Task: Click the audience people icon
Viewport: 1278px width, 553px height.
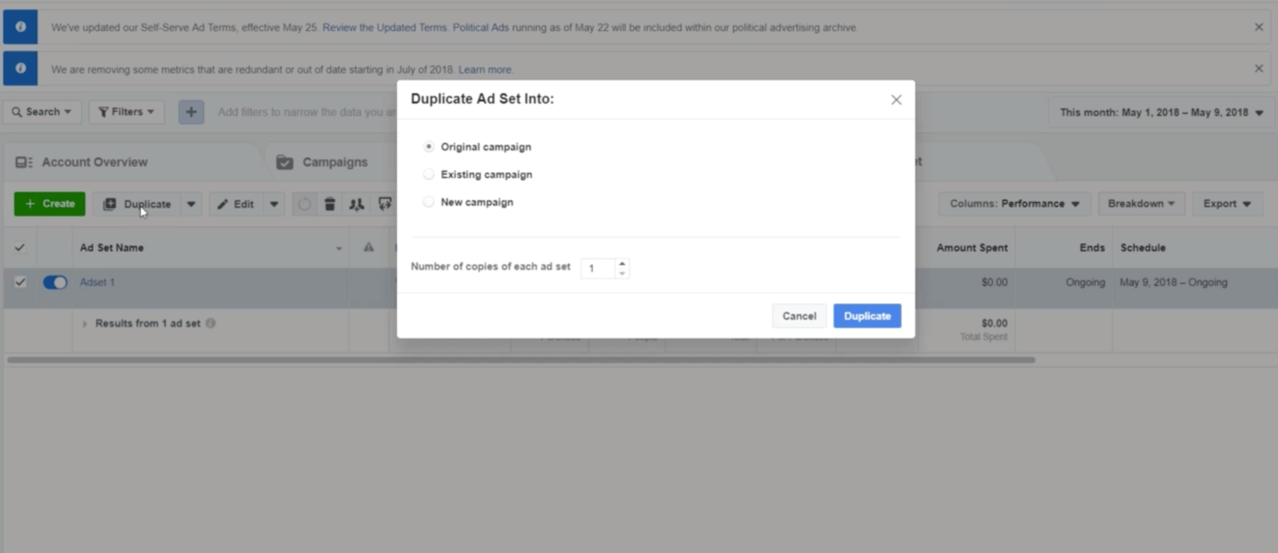Action: click(x=357, y=204)
